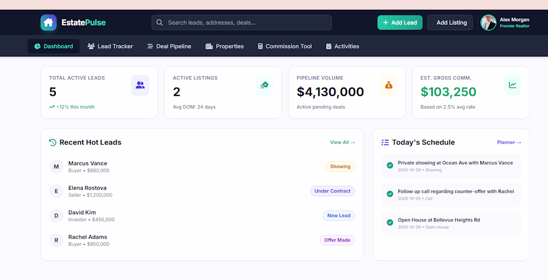
Task: Select the Marcus Vance lead name
Action: 88,163
